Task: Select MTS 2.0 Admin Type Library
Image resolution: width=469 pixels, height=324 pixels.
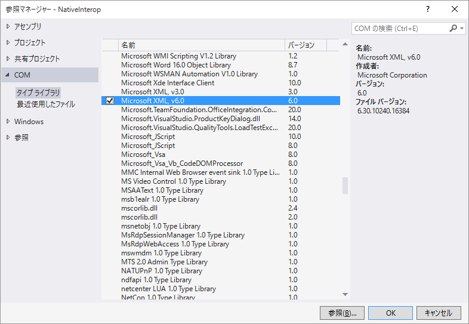Action: pyautogui.click(x=221, y=262)
